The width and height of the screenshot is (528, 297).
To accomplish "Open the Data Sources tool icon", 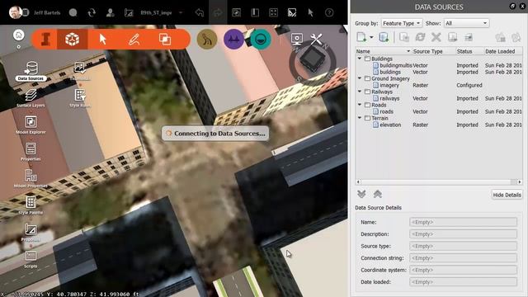I will pos(31,68).
